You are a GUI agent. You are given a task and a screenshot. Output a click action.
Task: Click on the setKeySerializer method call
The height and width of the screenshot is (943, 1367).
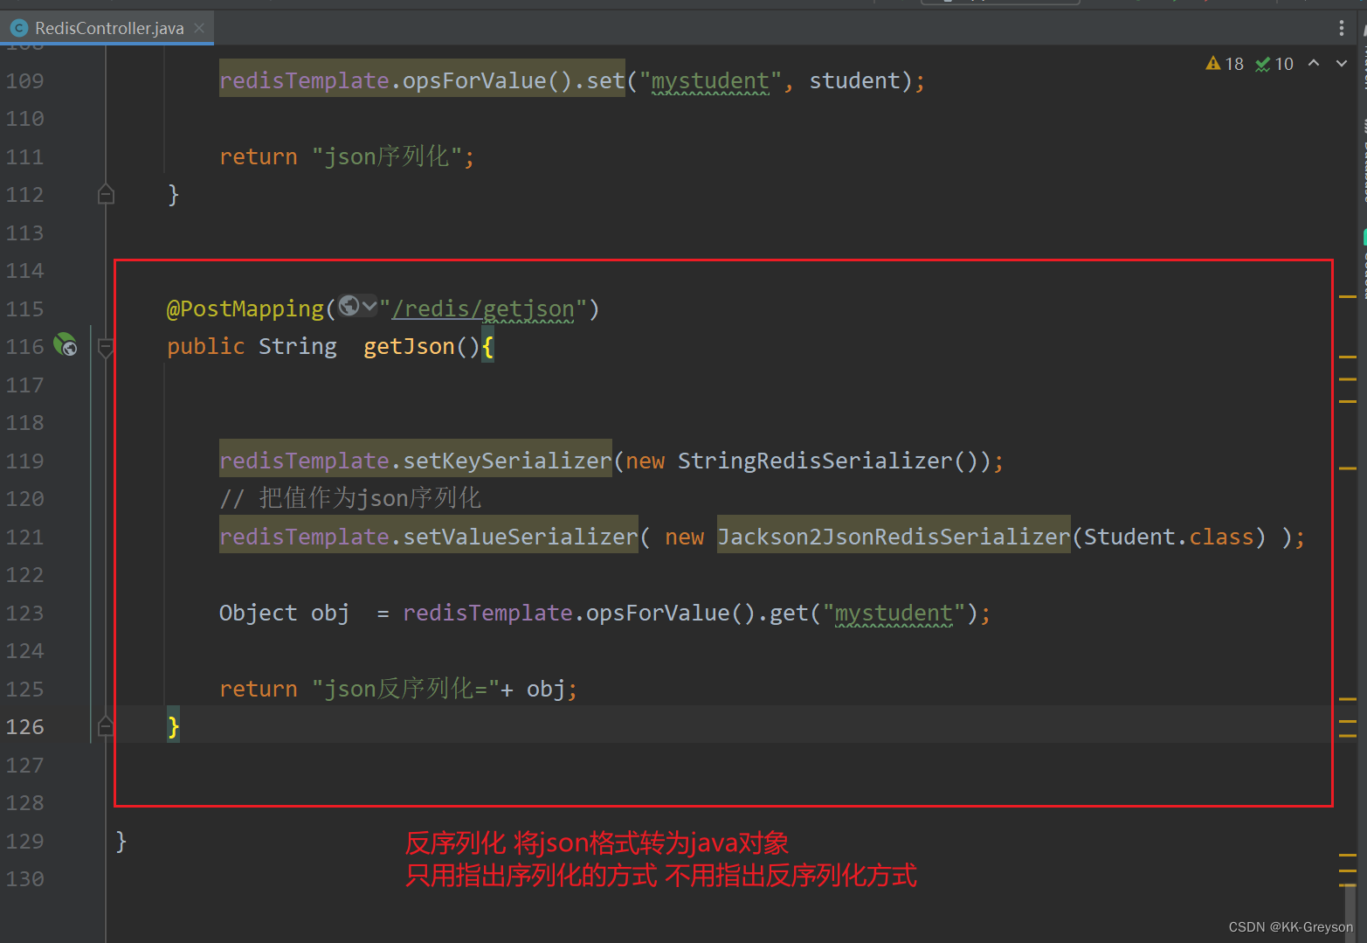507,461
